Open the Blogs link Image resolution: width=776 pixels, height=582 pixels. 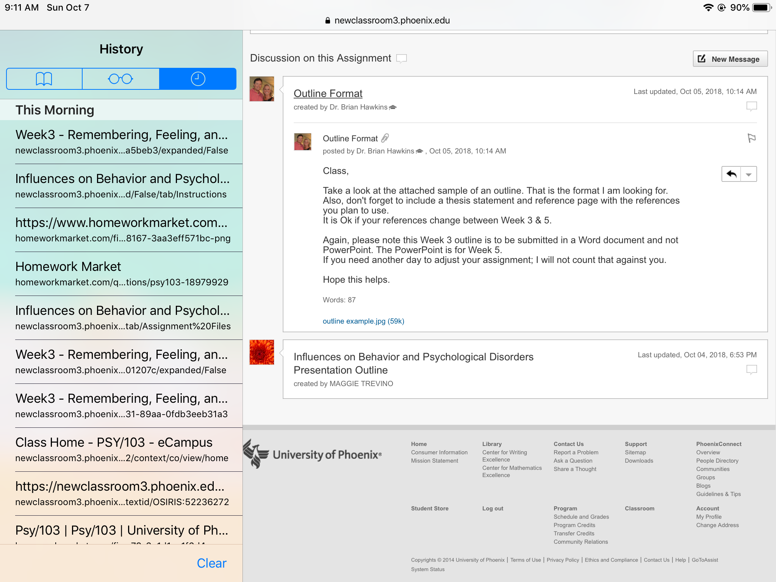click(x=703, y=486)
